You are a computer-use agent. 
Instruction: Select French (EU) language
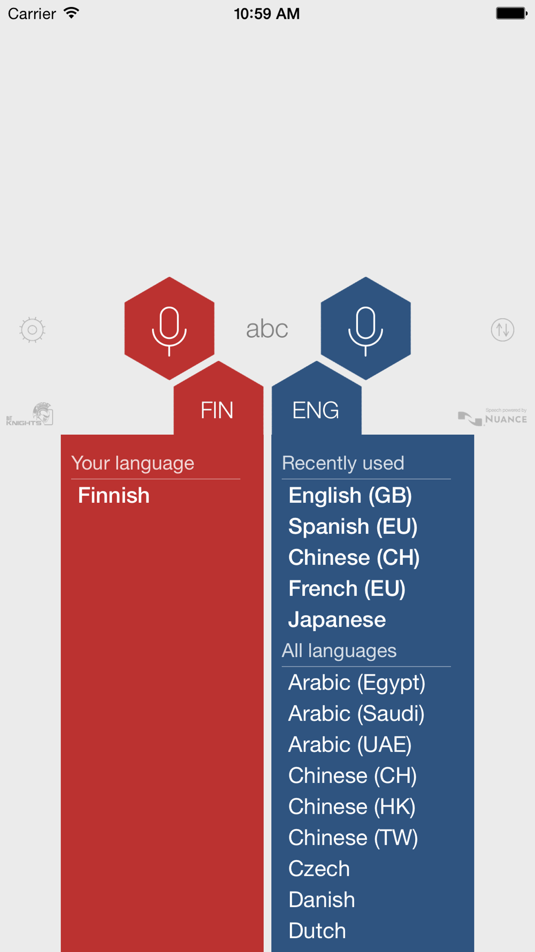(347, 588)
